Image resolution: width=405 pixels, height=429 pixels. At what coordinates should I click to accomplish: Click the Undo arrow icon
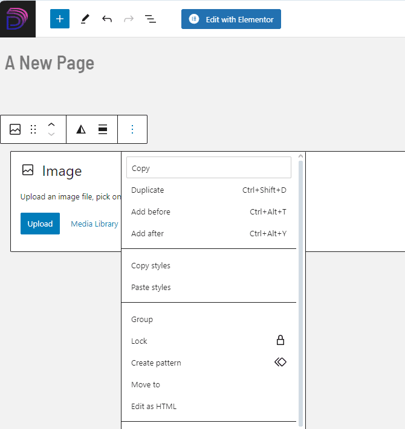(x=107, y=19)
